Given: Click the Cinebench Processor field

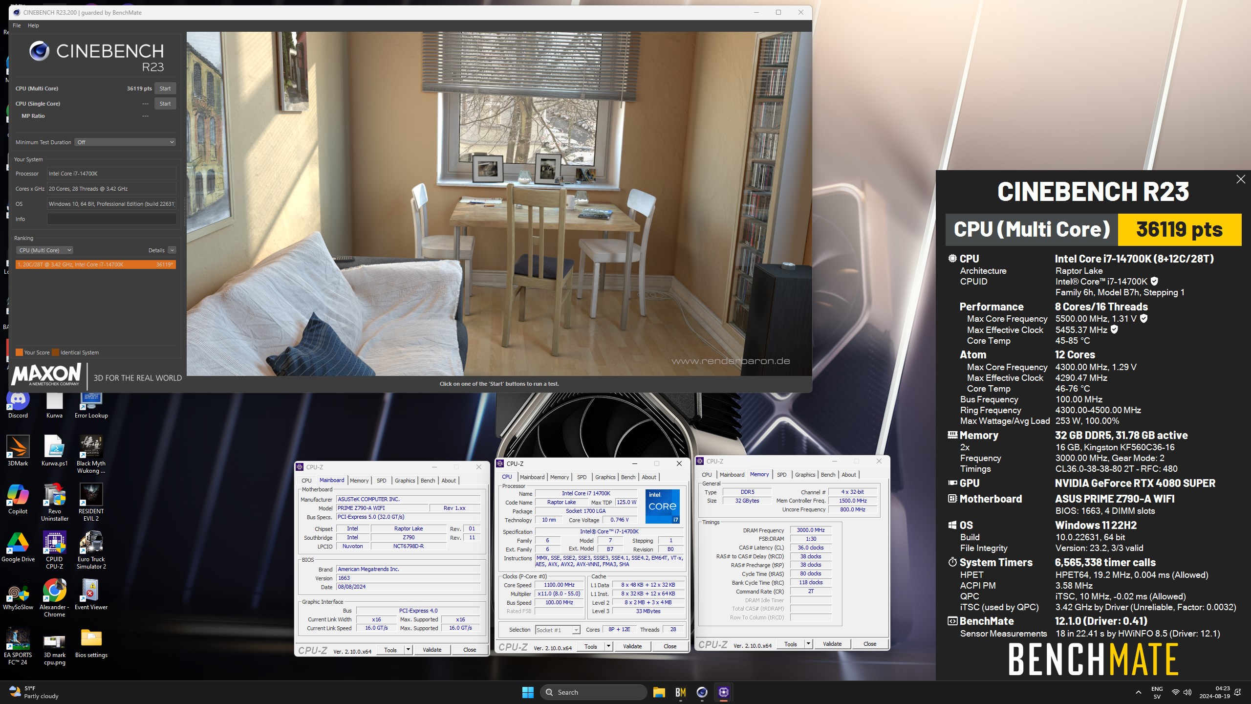Looking at the screenshot, I should click(111, 174).
